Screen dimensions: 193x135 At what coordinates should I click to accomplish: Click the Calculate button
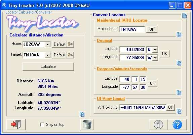[x=48, y=66]
